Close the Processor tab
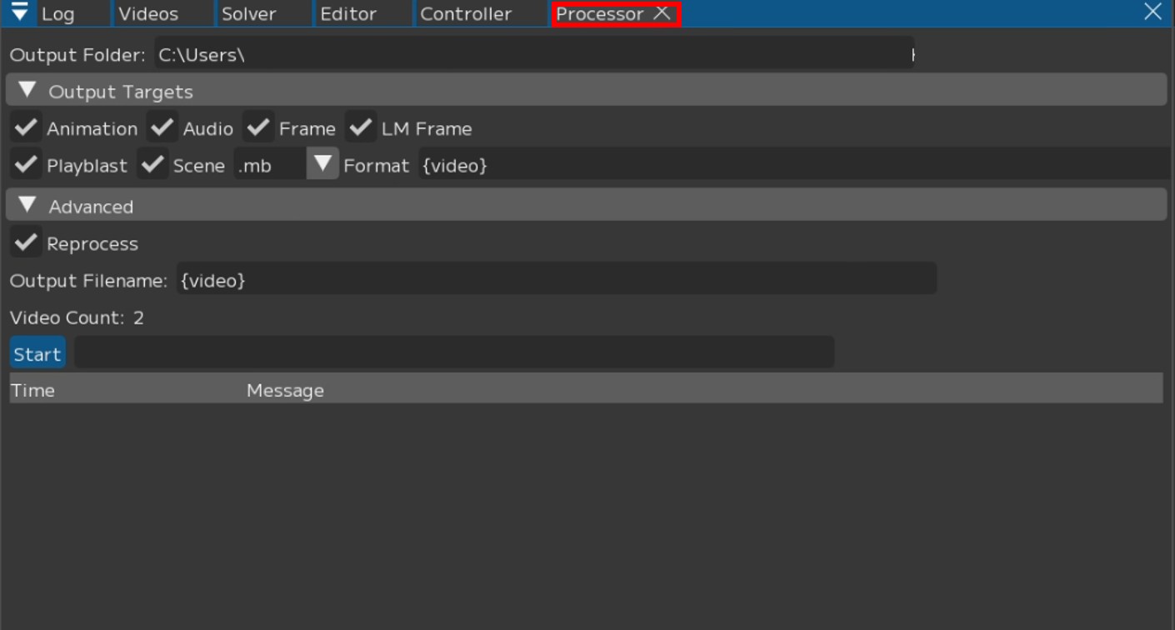The height and width of the screenshot is (630, 1175). [x=662, y=13]
